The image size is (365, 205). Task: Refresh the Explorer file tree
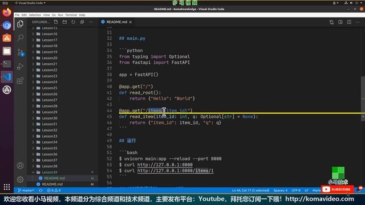(x=74, y=22)
